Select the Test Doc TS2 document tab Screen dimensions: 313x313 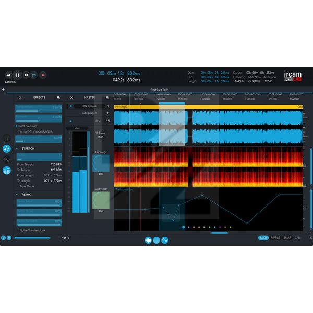pos(160,90)
